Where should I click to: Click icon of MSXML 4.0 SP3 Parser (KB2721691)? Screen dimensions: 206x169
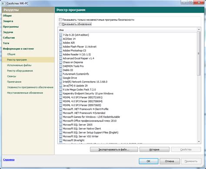pos(60,97)
